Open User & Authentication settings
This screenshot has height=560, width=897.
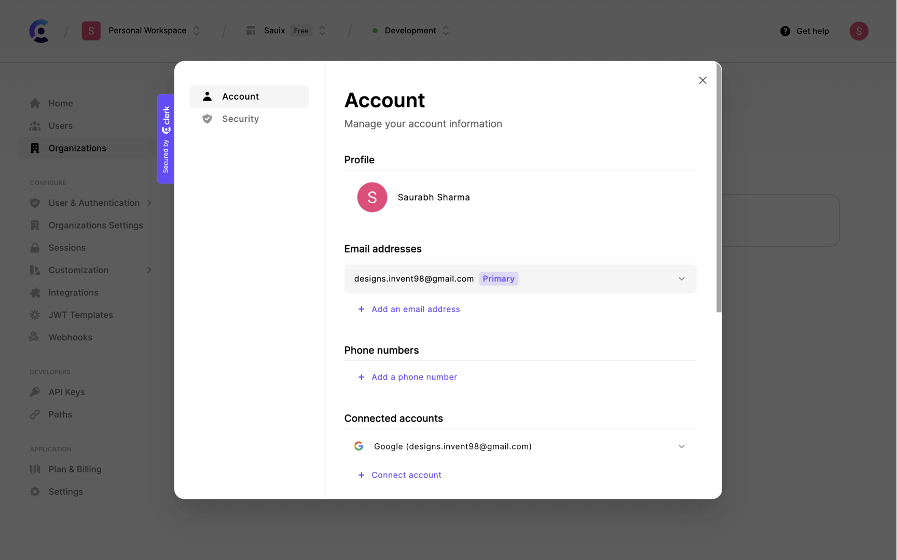pyautogui.click(x=94, y=203)
